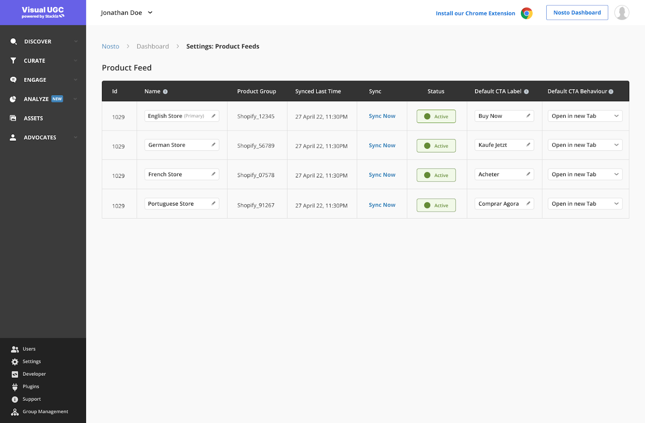
Task: Expand the Curate menu chevron
Action: click(75, 60)
